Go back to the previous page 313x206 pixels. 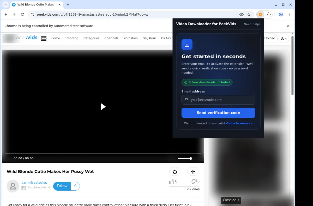click(x=6, y=15)
